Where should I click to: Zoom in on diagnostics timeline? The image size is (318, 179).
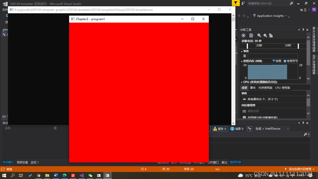tap(259, 36)
